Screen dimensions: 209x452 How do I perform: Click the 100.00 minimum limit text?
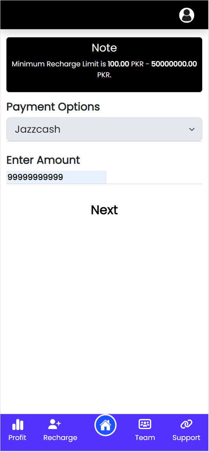tap(118, 64)
